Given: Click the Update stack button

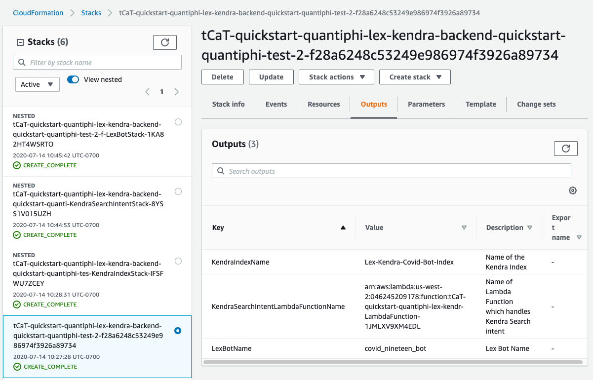Looking at the screenshot, I should pyautogui.click(x=271, y=77).
